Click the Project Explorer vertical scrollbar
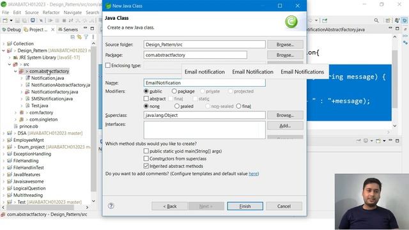 (94, 119)
